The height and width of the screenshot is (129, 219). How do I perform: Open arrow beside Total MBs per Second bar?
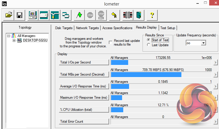[216, 74]
